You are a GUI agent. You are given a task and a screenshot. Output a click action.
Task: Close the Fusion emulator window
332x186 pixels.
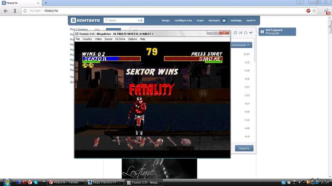click(224, 33)
